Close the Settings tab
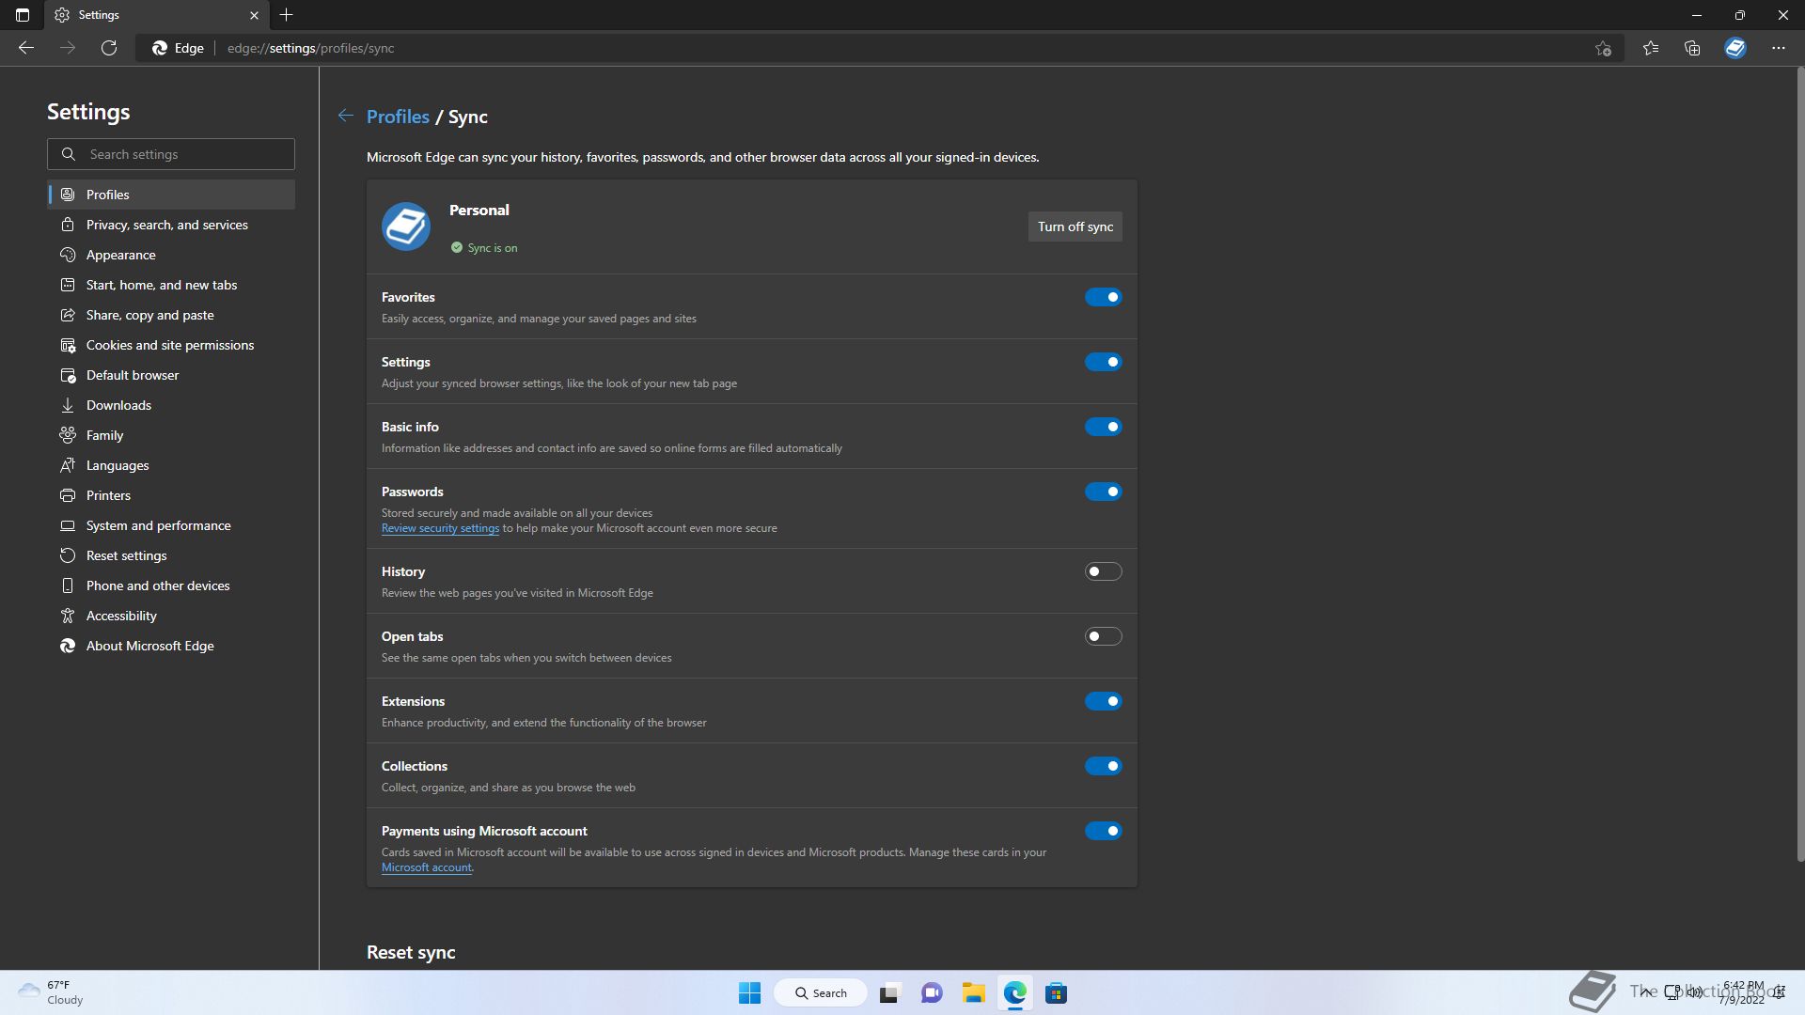The width and height of the screenshot is (1805, 1015). click(x=254, y=15)
